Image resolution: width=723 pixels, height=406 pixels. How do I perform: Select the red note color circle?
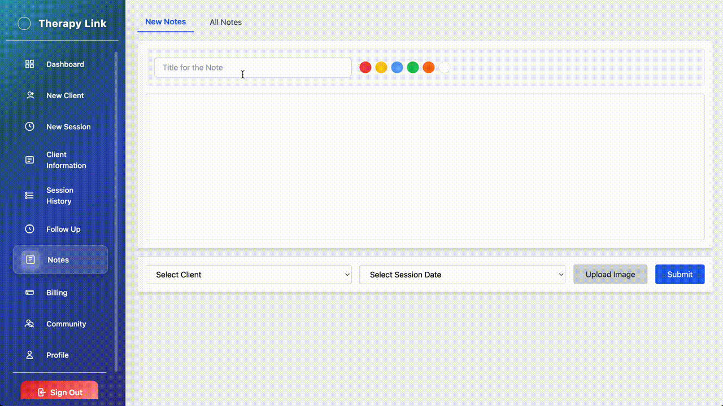[x=365, y=67]
